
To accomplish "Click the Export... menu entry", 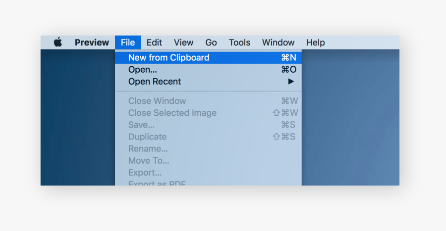I will tap(208, 172).
